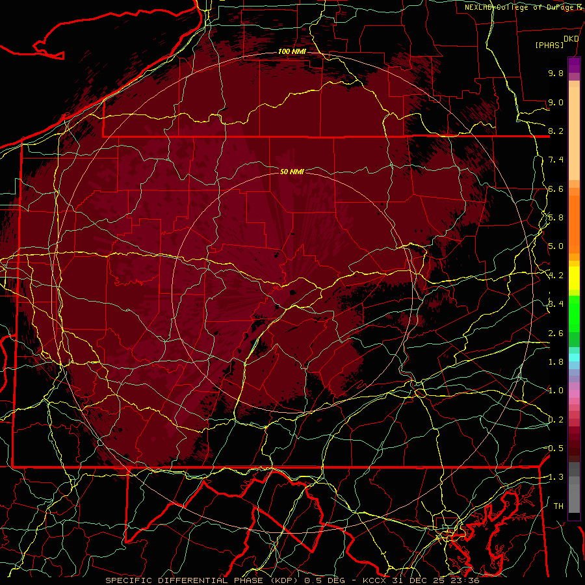Pick the cyan segment of the color bar
The height and width of the screenshot is (585, 585).
(x=574, y=357)
